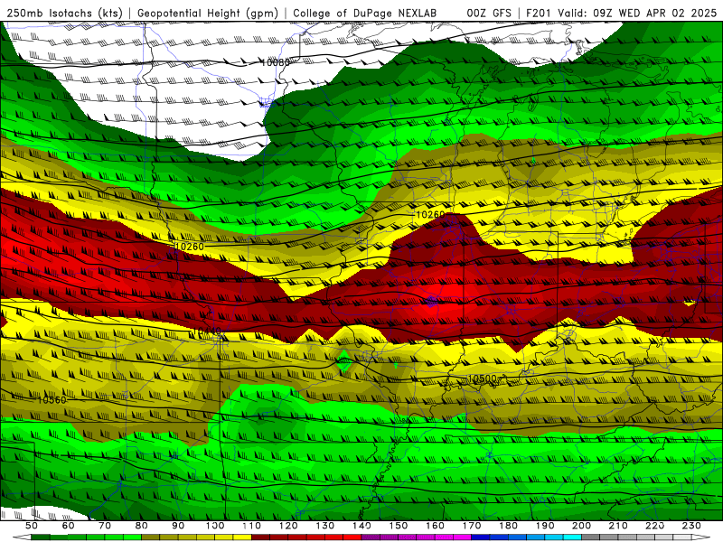Click the 190 color bar number
723x542 pixels.
coord(545,526)
